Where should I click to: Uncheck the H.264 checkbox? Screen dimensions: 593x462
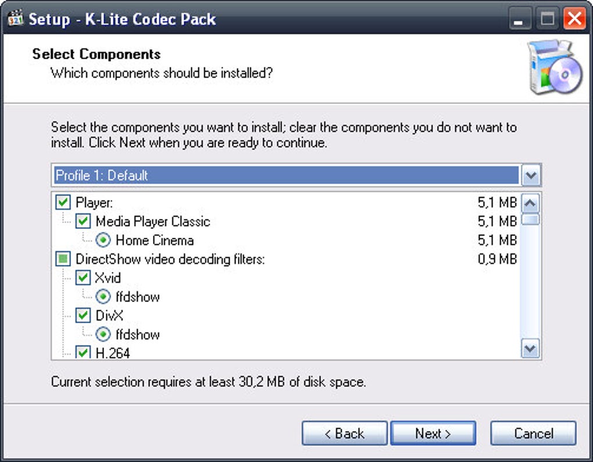pos(83,352)
